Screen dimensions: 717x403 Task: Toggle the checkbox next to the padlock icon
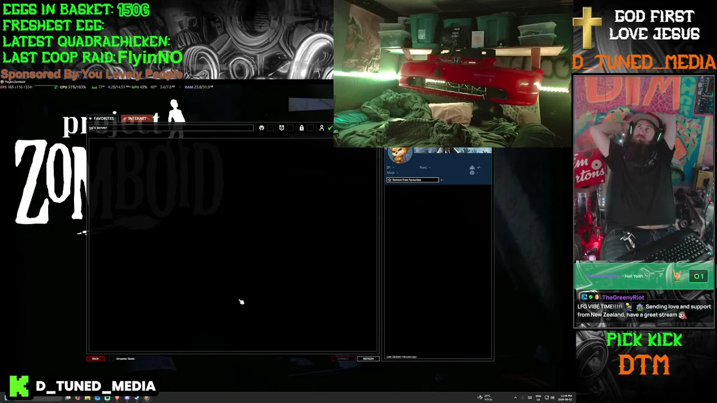[310, 128]
